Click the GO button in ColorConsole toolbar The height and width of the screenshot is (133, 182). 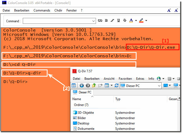coord(100,21)
